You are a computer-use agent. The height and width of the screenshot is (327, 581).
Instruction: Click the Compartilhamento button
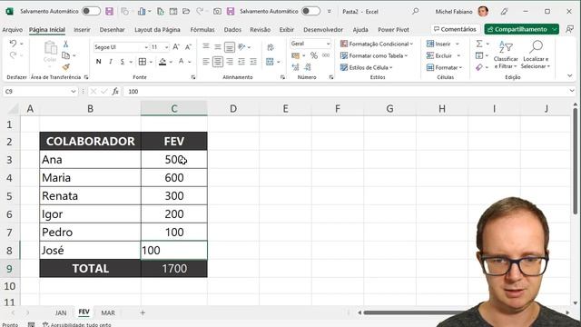[x=517, y=29]
